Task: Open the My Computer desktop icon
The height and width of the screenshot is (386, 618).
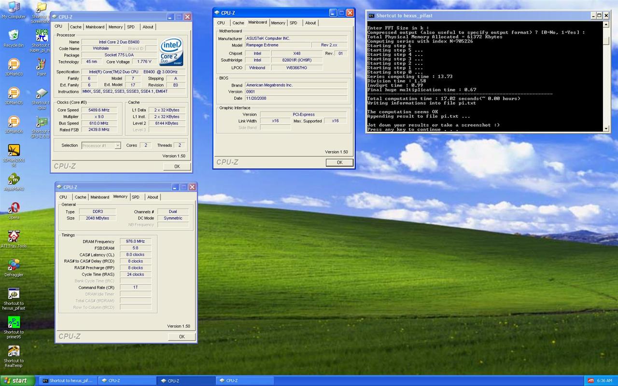Action: pyautogui.click(x=14, y=7)
